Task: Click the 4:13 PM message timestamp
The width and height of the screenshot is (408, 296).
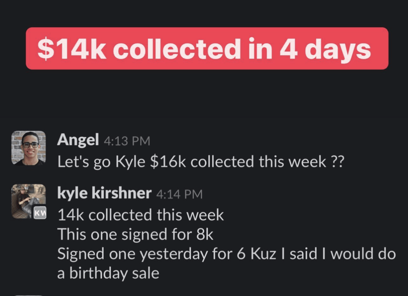Action: [x=127, y=141]
